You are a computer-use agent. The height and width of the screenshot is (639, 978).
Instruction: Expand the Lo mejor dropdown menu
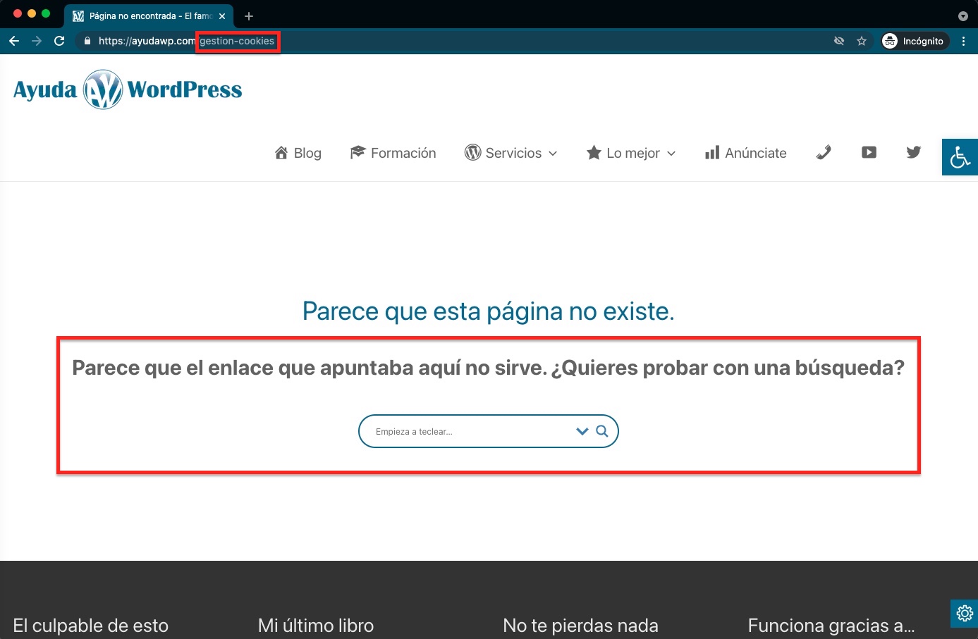[631, 153]
